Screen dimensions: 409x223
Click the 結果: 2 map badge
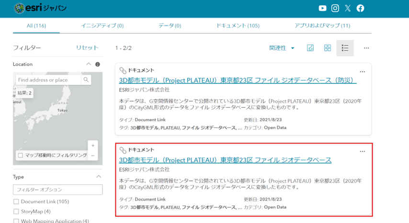pyautogui.click(x=24, y=93)
